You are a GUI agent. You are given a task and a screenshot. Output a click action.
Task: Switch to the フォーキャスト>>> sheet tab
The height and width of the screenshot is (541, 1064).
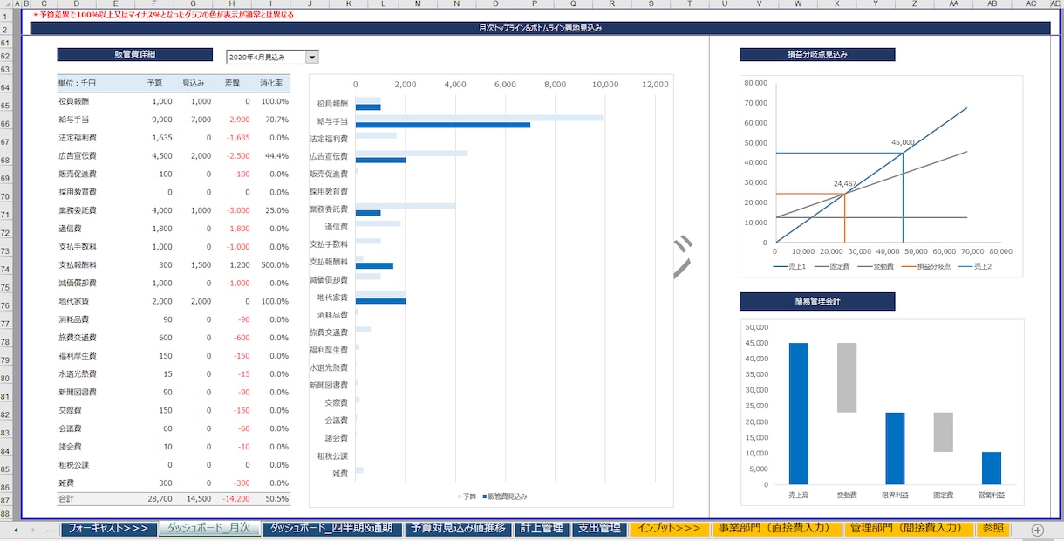(108, 529)
